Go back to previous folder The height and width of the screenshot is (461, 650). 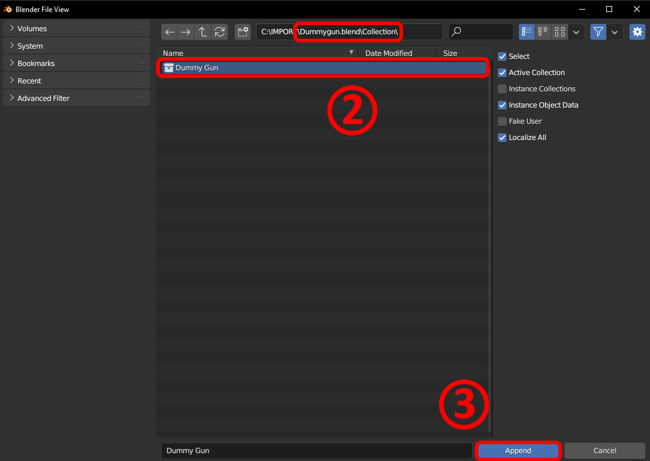click(169, 32)
